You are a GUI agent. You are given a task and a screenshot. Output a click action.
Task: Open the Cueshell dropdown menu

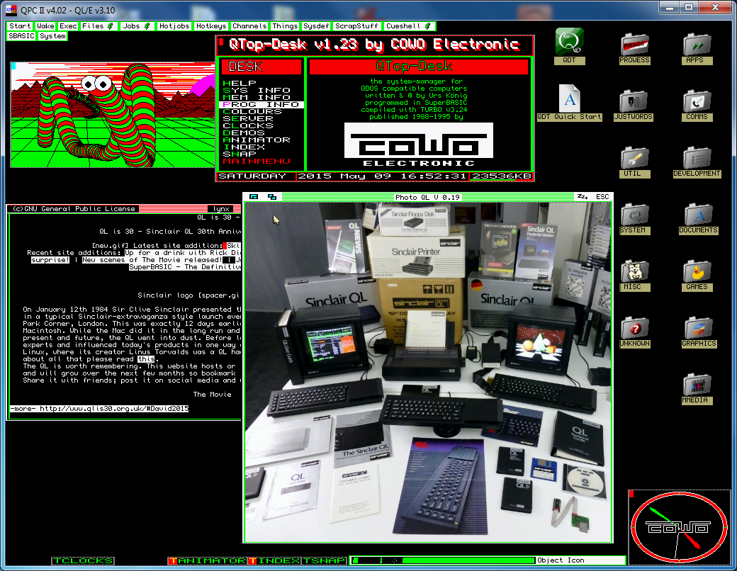pos(409,26)
